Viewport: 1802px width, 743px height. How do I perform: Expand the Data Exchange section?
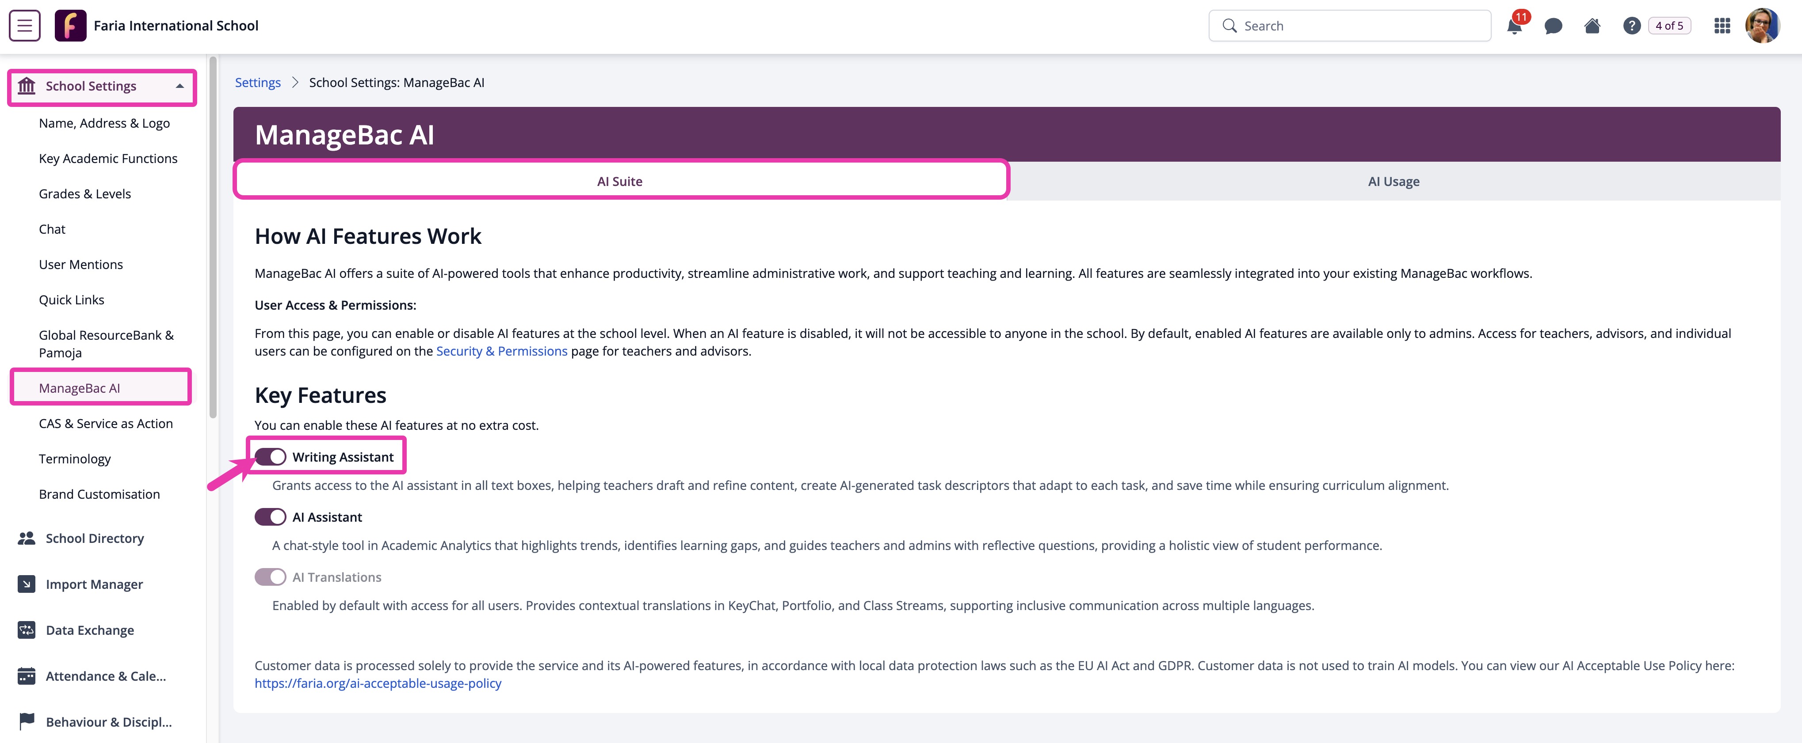point(89,630)
